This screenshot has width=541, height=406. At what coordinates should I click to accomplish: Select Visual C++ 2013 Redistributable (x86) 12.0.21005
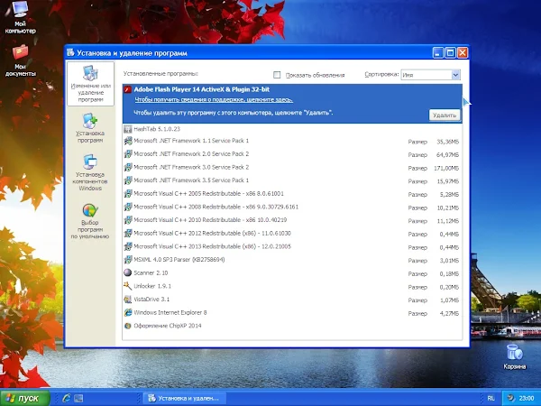coord(292,246)
